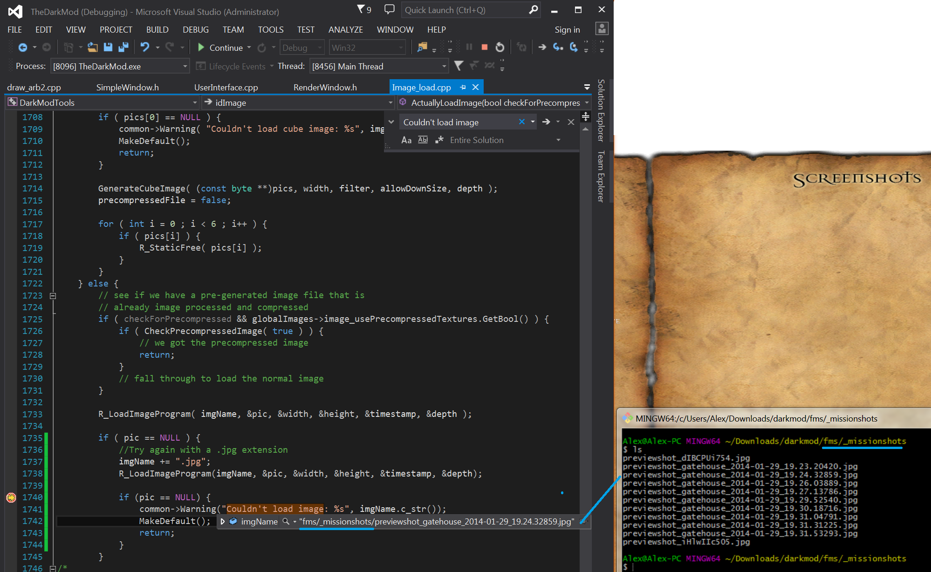The height and width of the screenshot is (572, 931).
Task: Click the Show Next Statement arrow
Action: pyautogui.click(x=542, y=47)
